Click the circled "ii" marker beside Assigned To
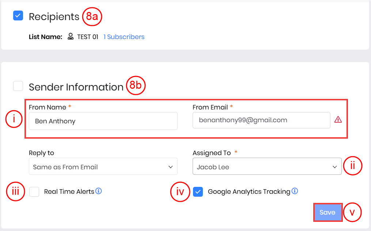This screenshot has width=371, height=231. (x=352, y=166)
